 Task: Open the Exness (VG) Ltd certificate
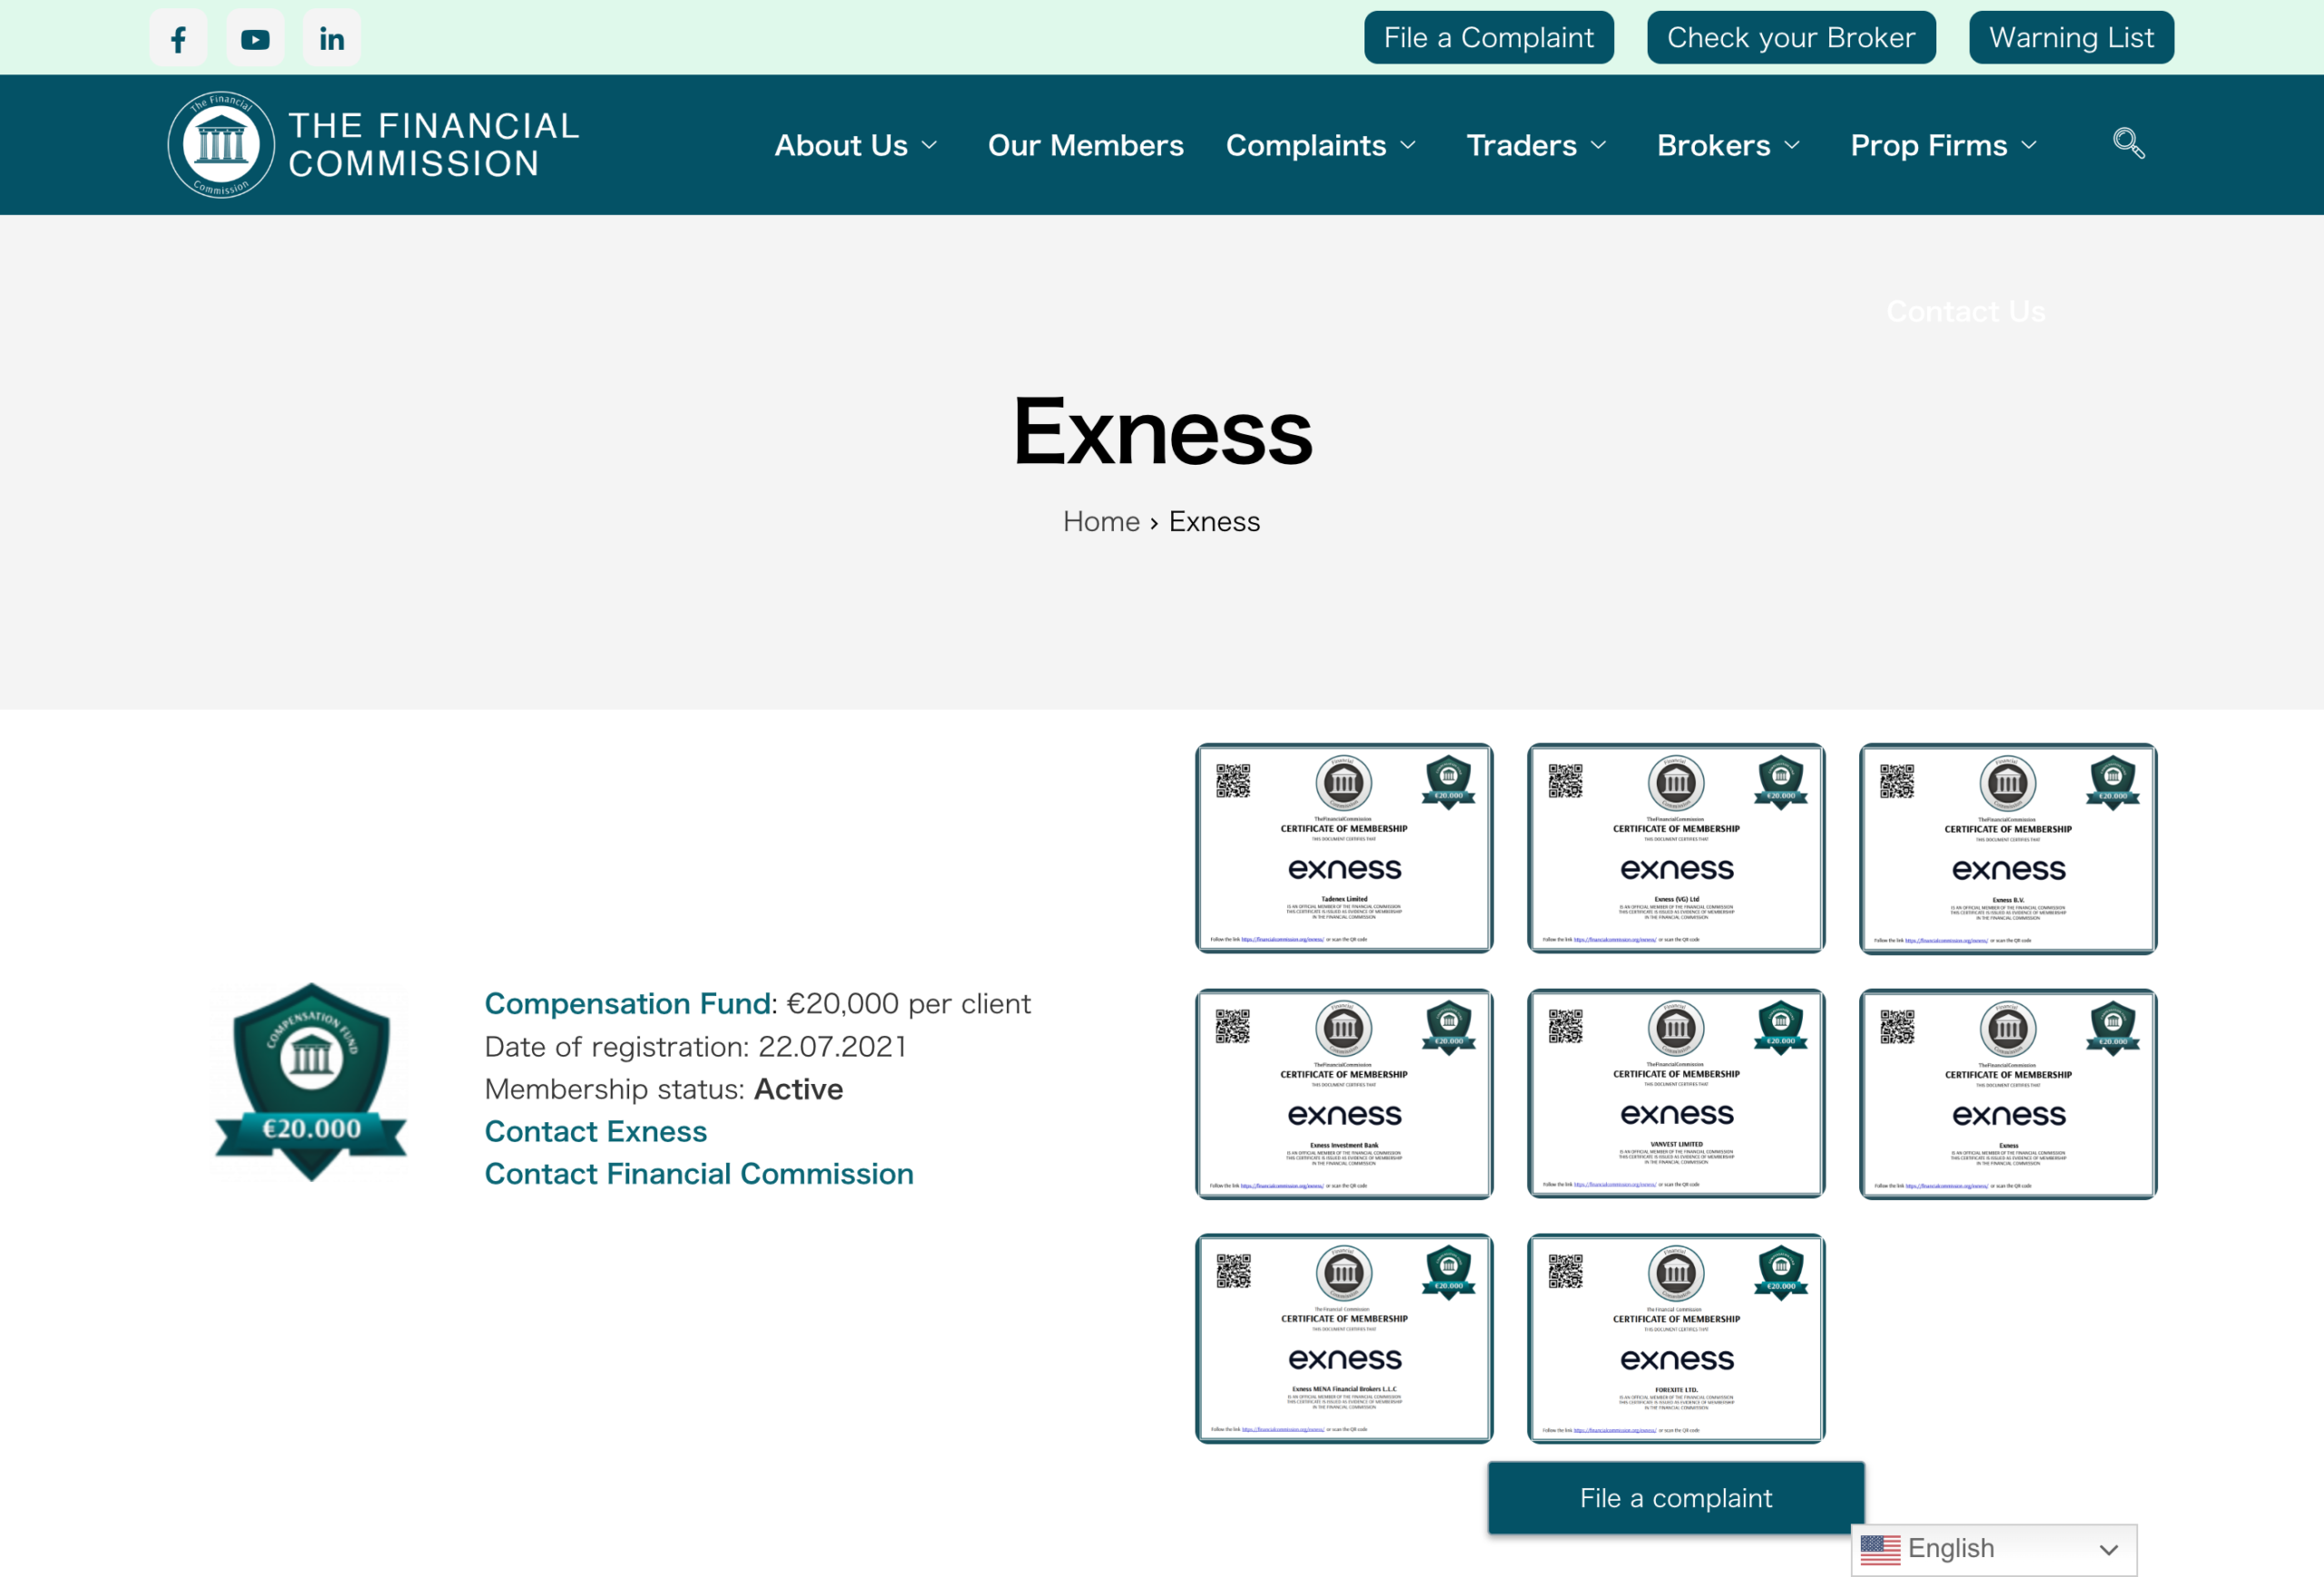[1675, 847]
